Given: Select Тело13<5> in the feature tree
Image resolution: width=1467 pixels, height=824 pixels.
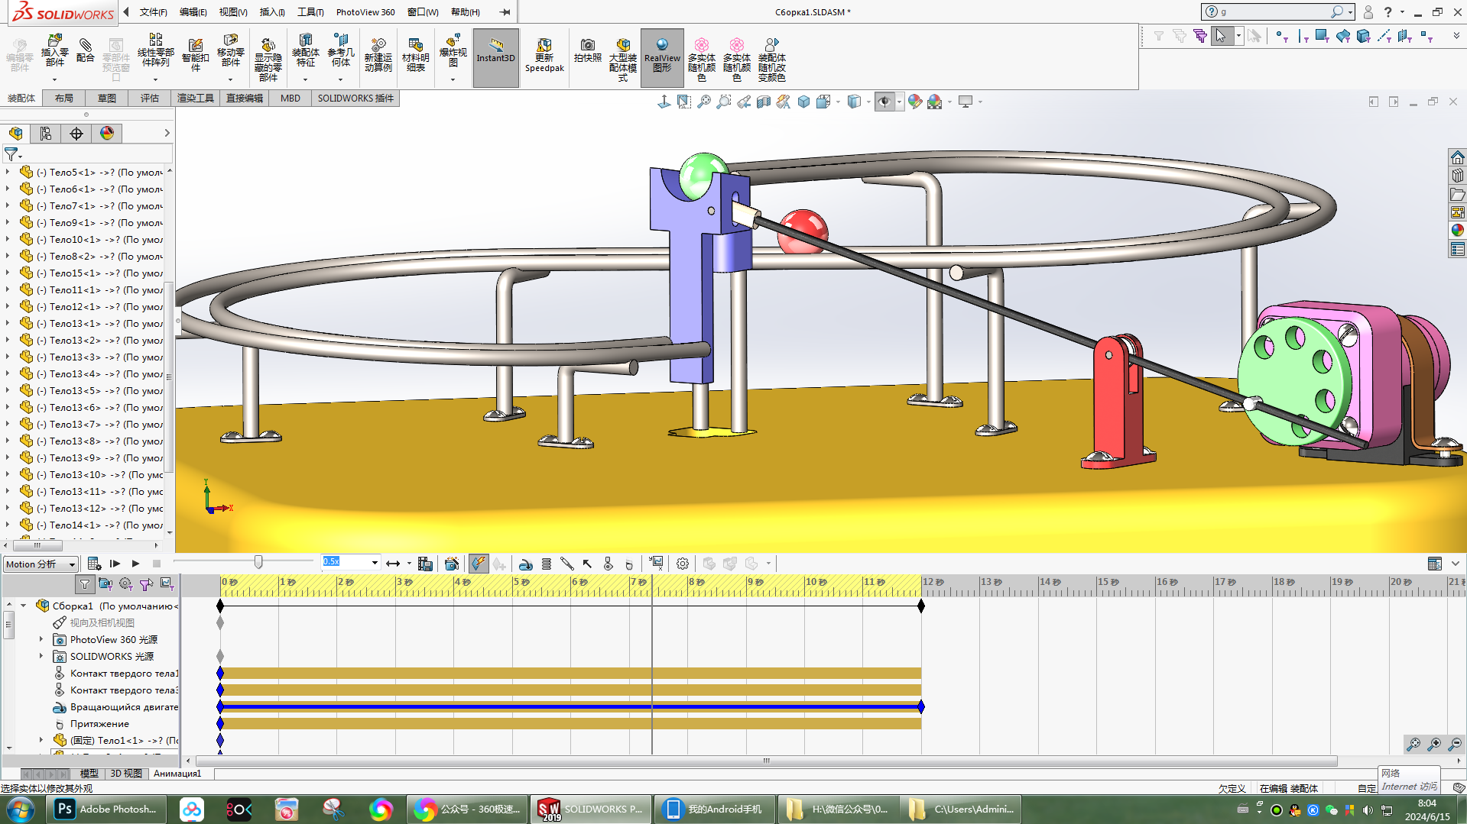Looking at the screenshot, I should click(x=75, y=390).
